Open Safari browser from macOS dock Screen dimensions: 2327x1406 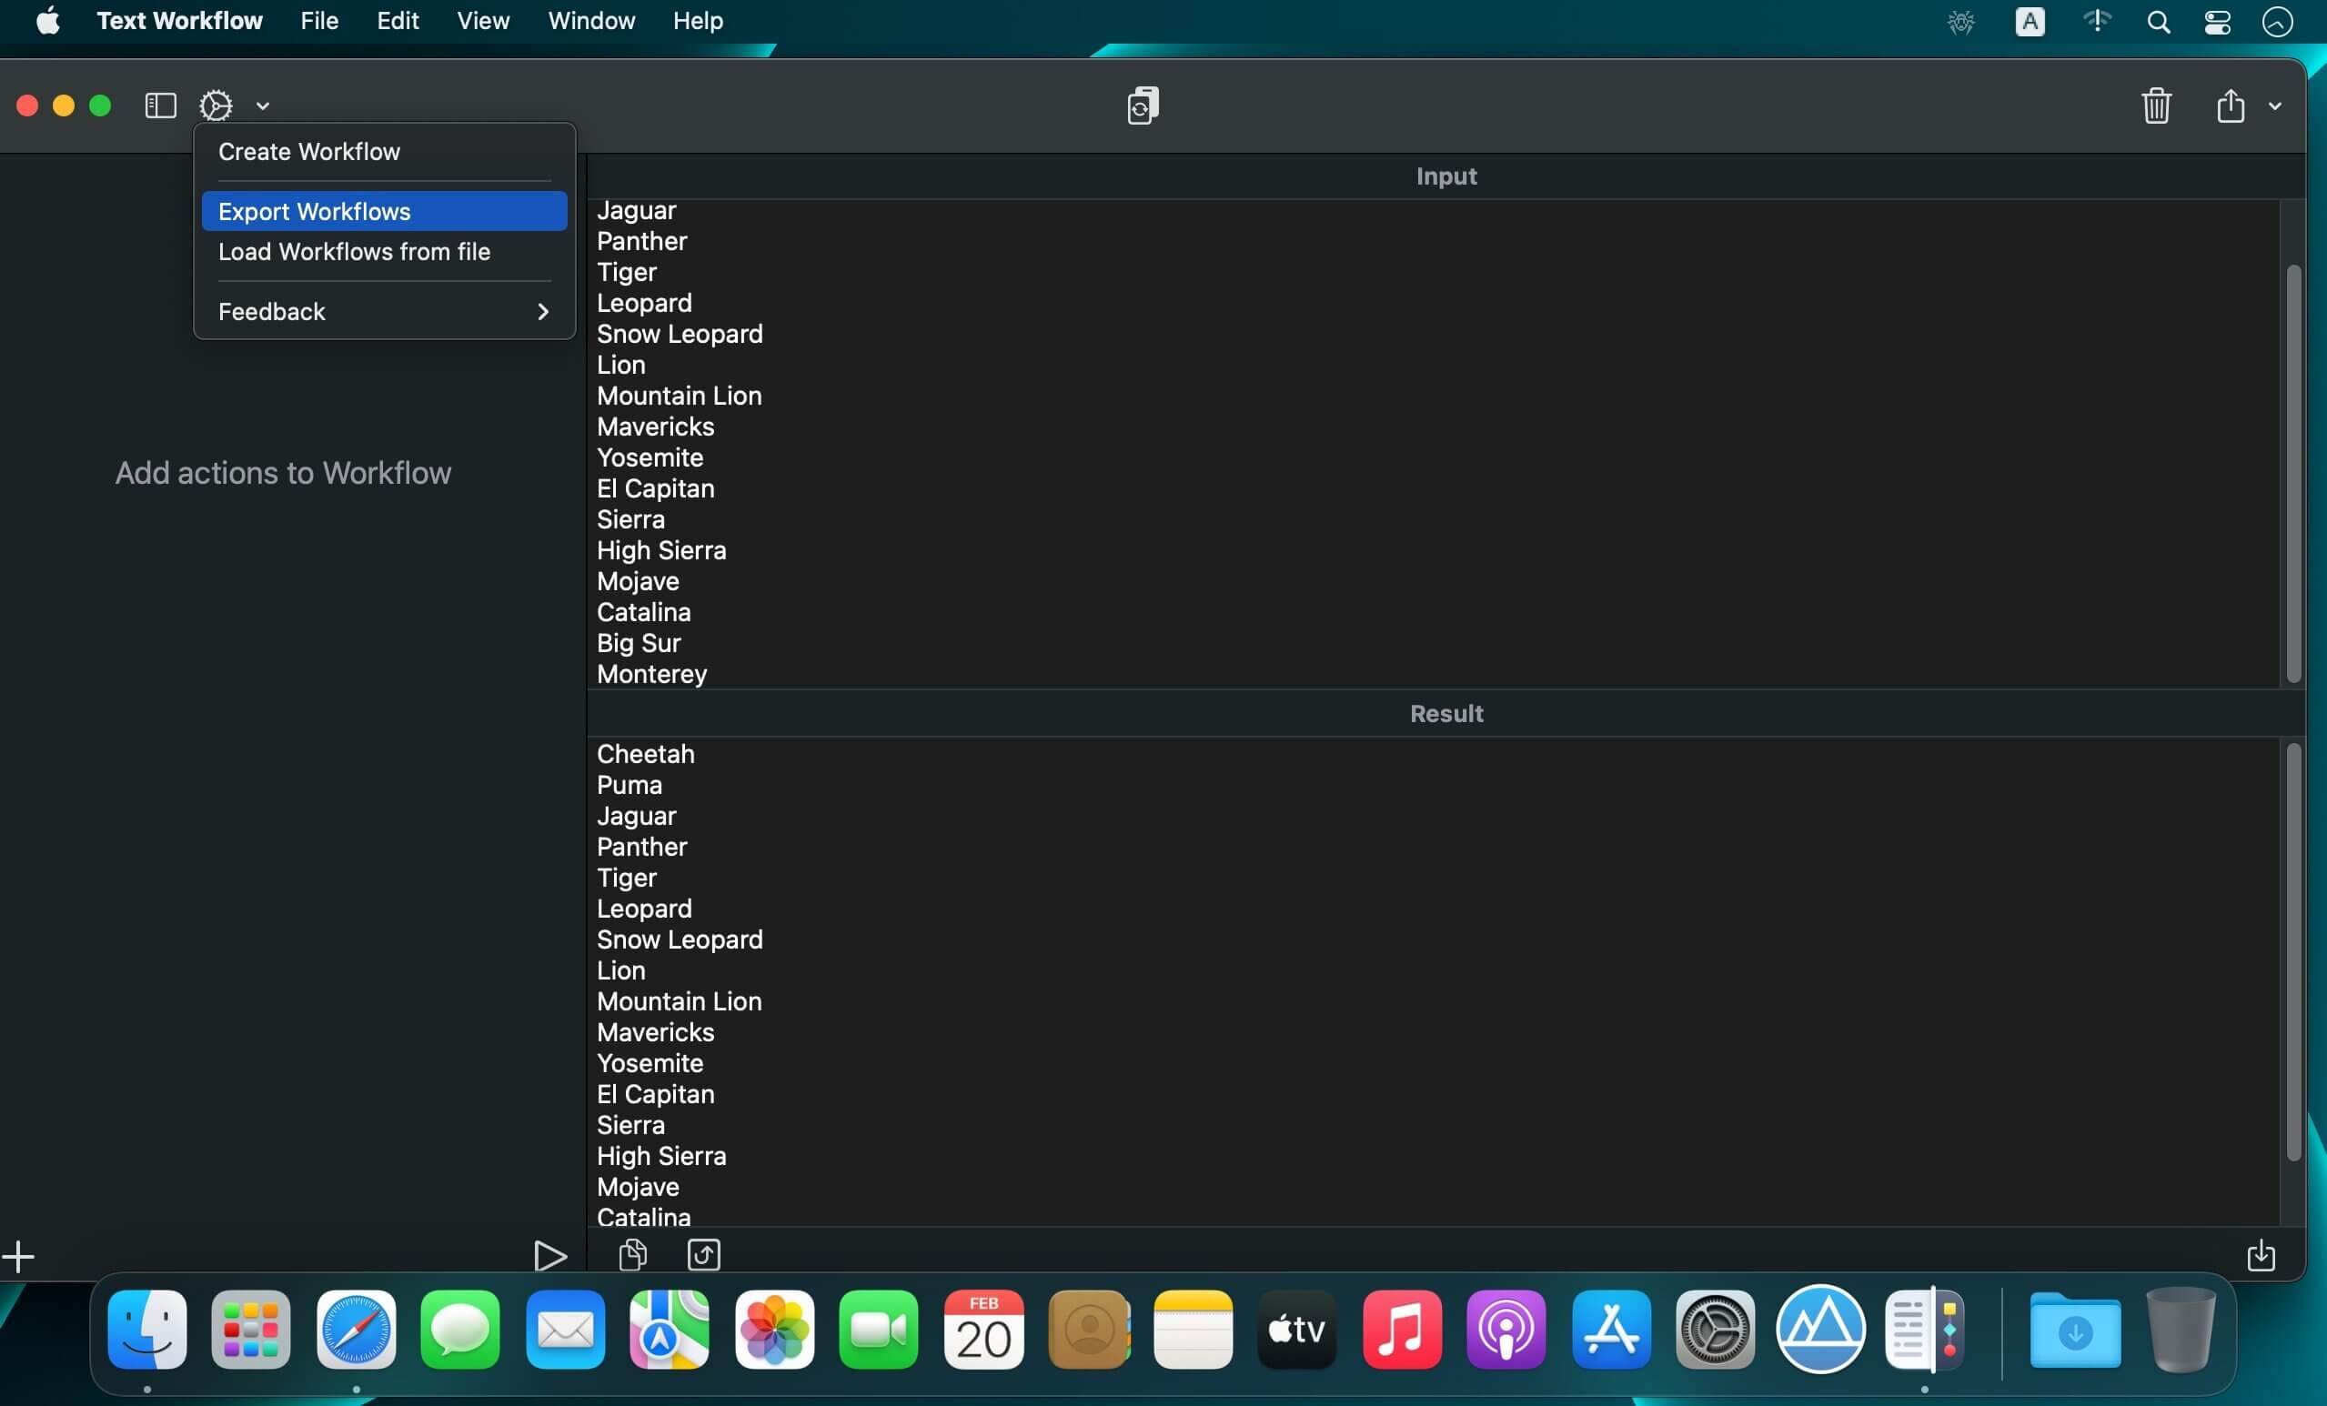point(356,1328)
